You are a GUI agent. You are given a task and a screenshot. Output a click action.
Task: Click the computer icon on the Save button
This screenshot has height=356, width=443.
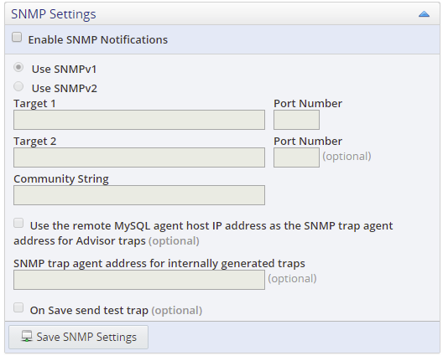click(x=27, y=337)
